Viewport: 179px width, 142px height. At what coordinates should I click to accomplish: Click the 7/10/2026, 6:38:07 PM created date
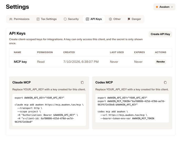(81, 62)
